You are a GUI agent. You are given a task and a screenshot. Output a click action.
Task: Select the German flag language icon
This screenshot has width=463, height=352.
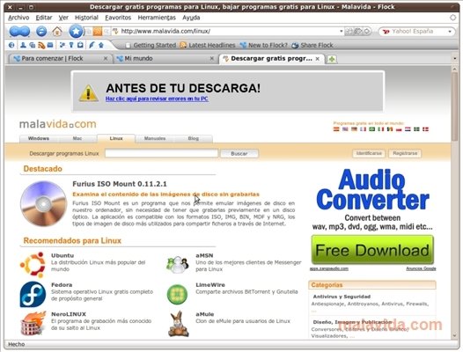pos(354,129)
